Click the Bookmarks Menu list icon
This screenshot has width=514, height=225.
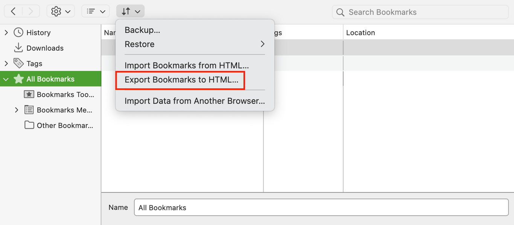(29, 110)
